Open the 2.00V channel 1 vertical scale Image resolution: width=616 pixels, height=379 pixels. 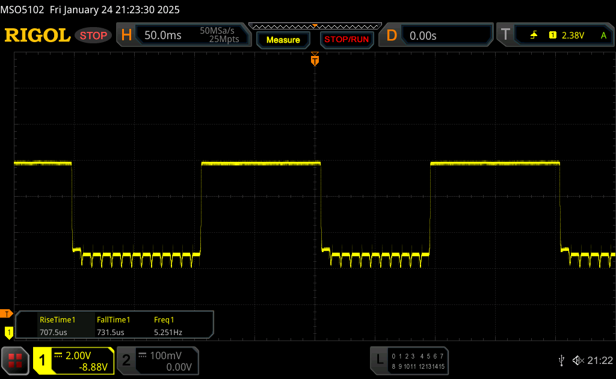point(81,356)
